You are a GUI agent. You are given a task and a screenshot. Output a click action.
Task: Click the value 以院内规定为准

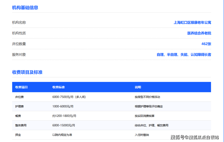click(x=62, y=135)
